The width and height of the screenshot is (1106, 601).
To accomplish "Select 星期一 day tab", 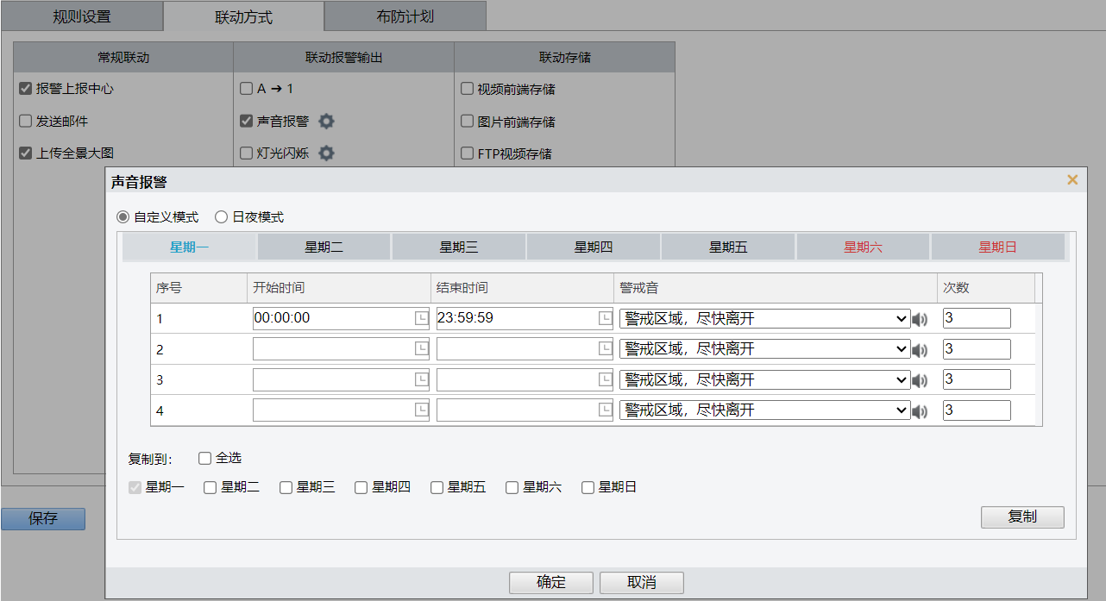I will (x=190, y=247).
